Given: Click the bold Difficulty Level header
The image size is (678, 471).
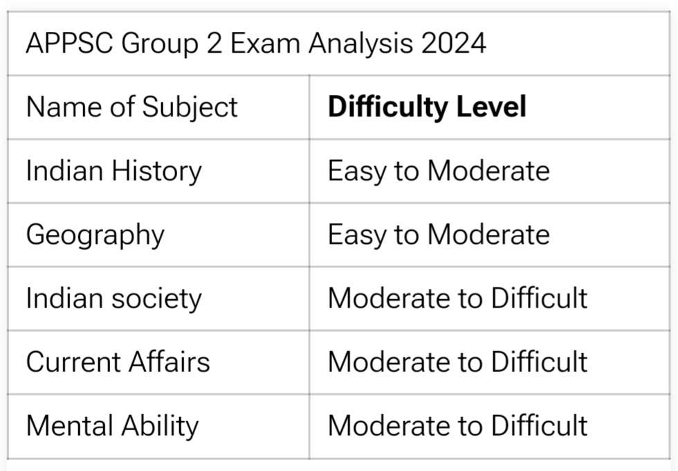Looking at the screenshot, I should point(427,107).
